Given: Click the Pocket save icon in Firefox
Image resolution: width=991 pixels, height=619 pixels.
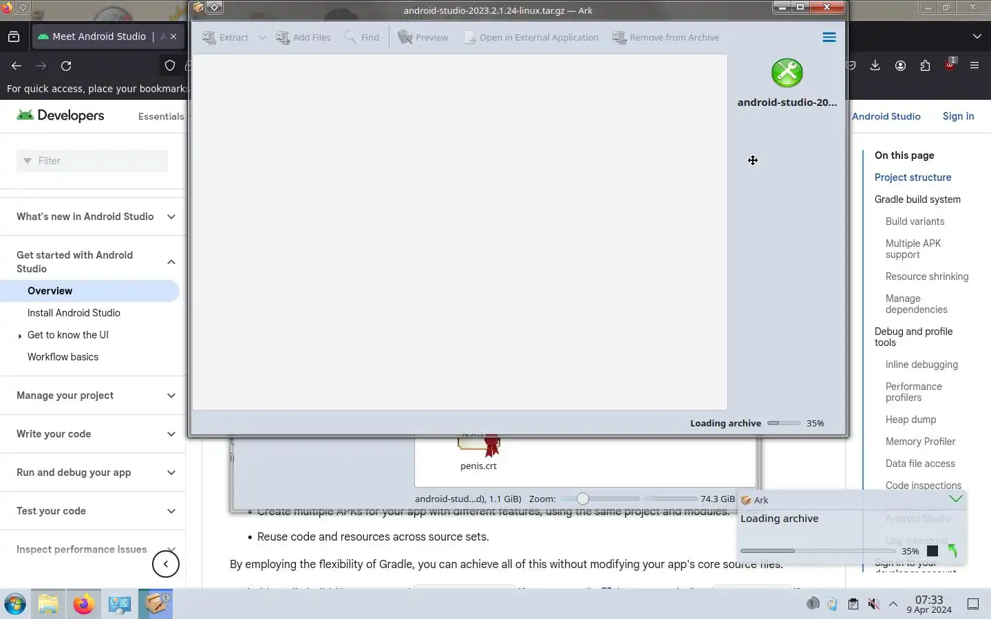Looking at the screenshot, I should pyautogui.click(x=852, y=66).
